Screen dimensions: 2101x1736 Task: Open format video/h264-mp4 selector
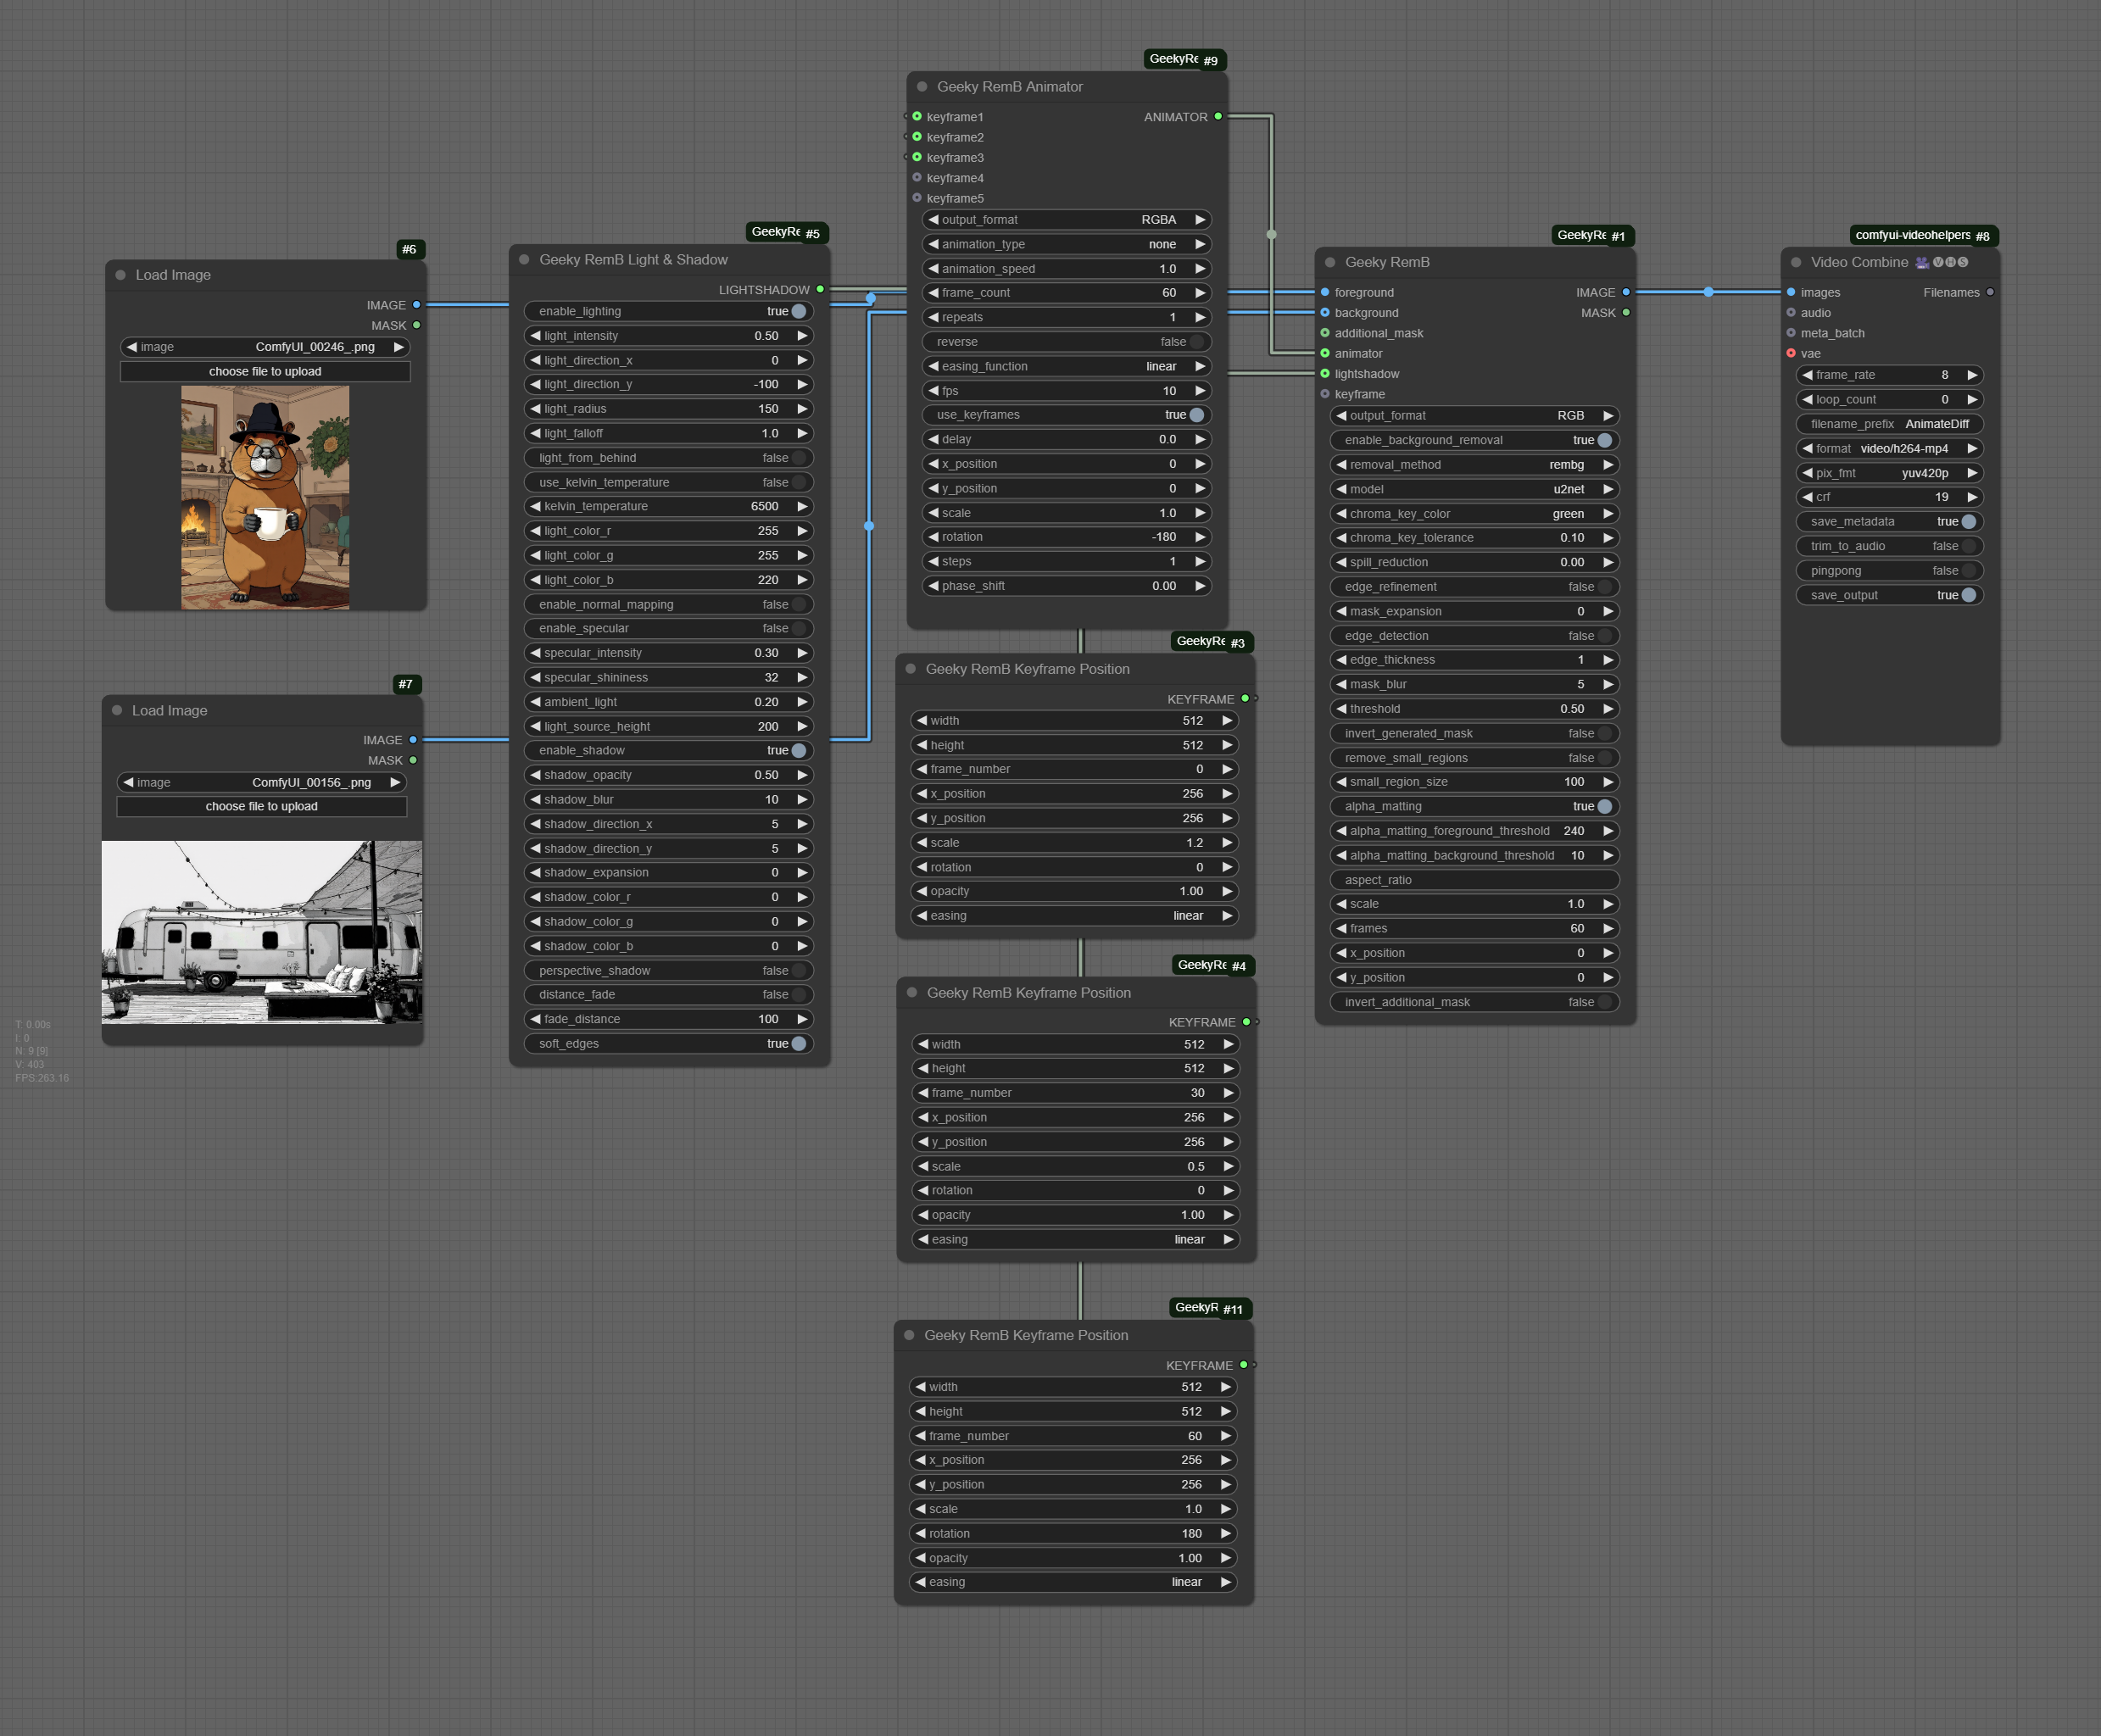click(1903, 449)
